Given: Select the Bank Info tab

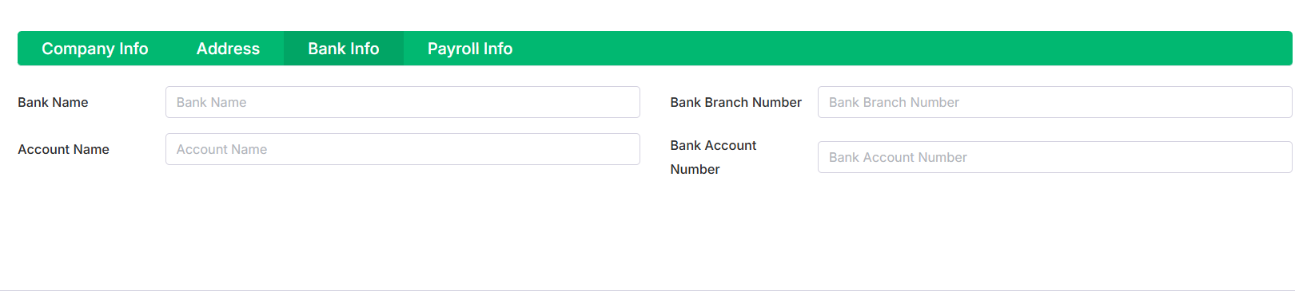Looking at the screenshot, I should [x=344, y=49].
